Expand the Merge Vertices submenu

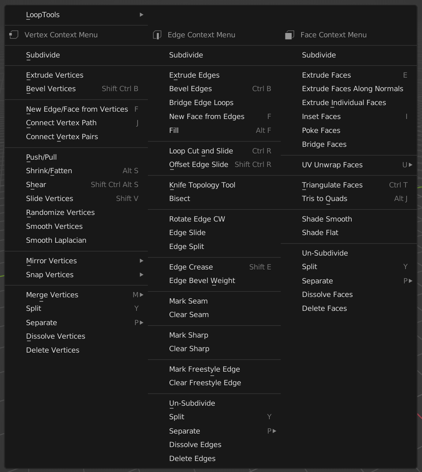point(52,295)
